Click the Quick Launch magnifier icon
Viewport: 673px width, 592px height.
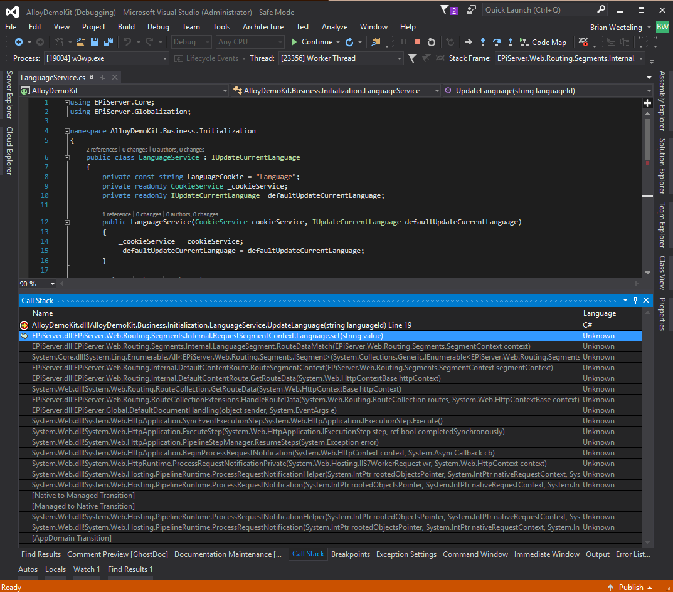601,9
